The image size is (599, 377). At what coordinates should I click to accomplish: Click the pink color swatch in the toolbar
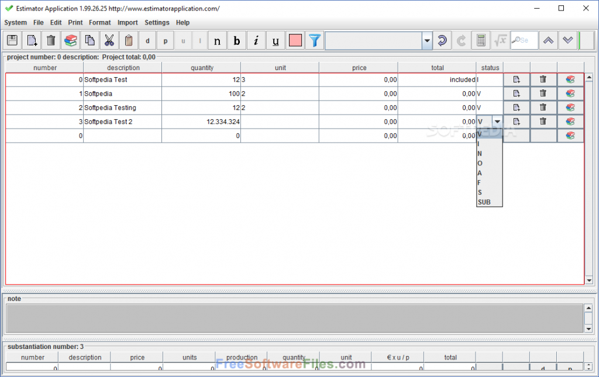[x=295, y=40]
